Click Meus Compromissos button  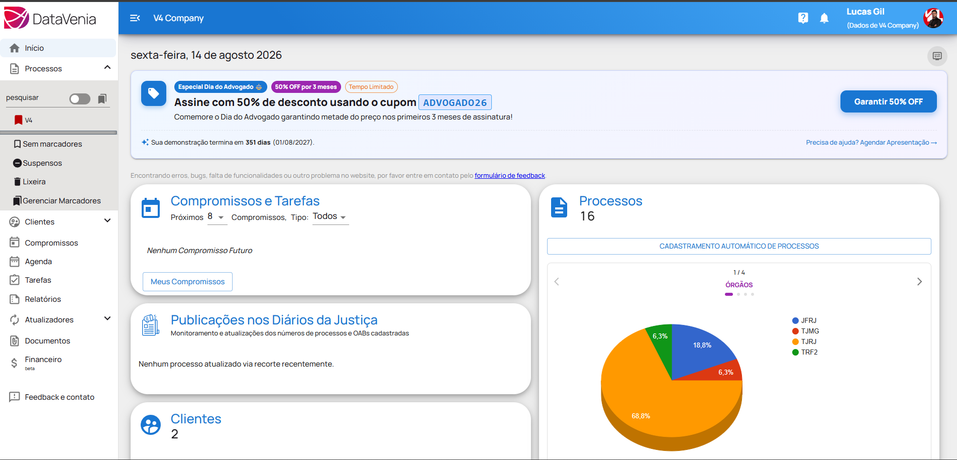pyautogui.click(x=187, y=282)
